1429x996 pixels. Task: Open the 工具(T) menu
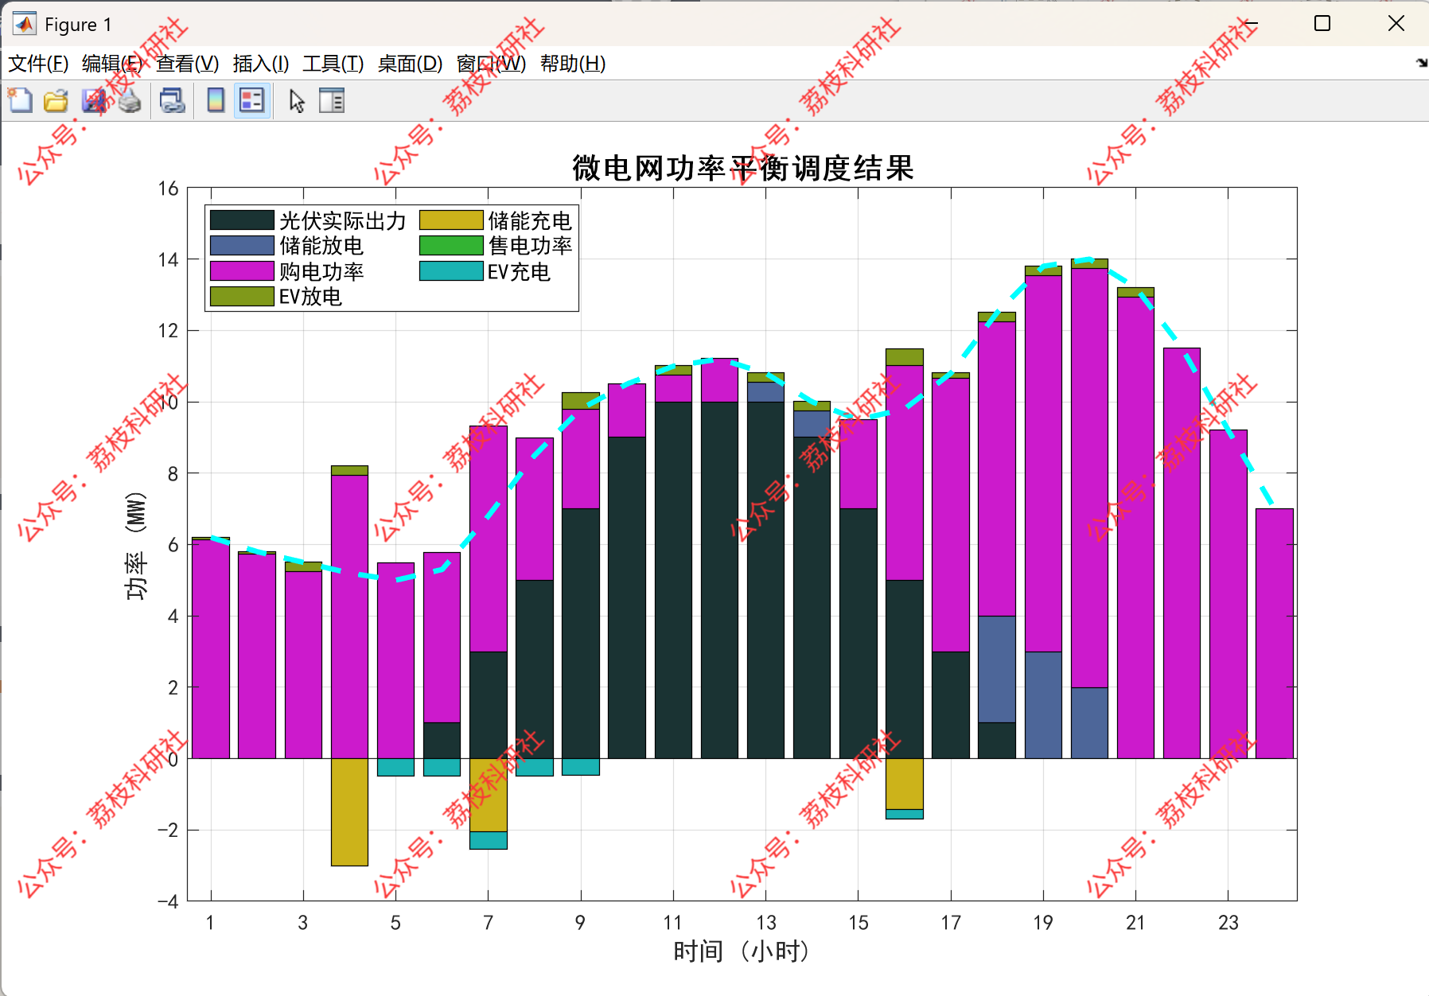(x=333, y=64)
